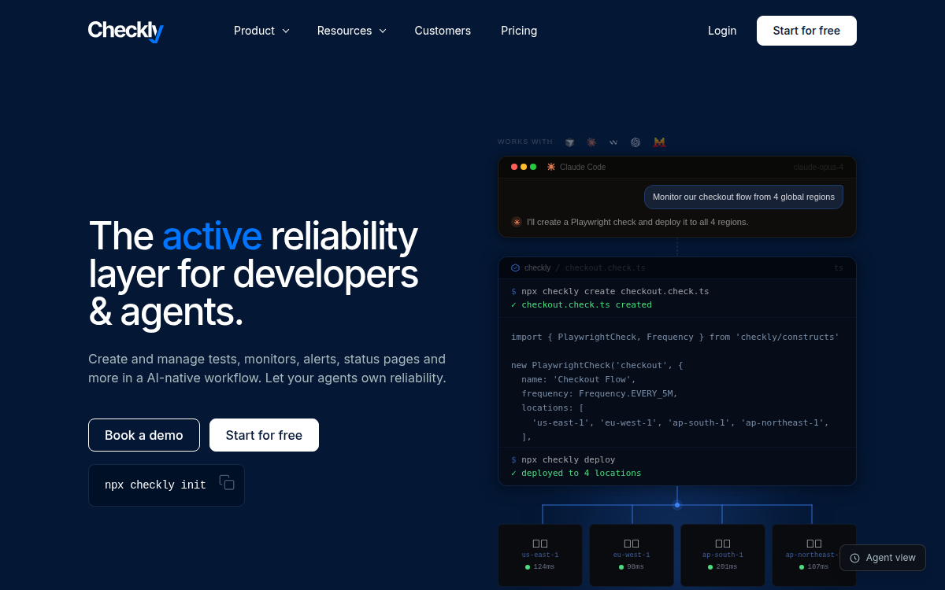The width and height of the screenshot is (945, 590).
Task: Click the 'Claude Code' terminal title
Action: [x=583, y=167]
